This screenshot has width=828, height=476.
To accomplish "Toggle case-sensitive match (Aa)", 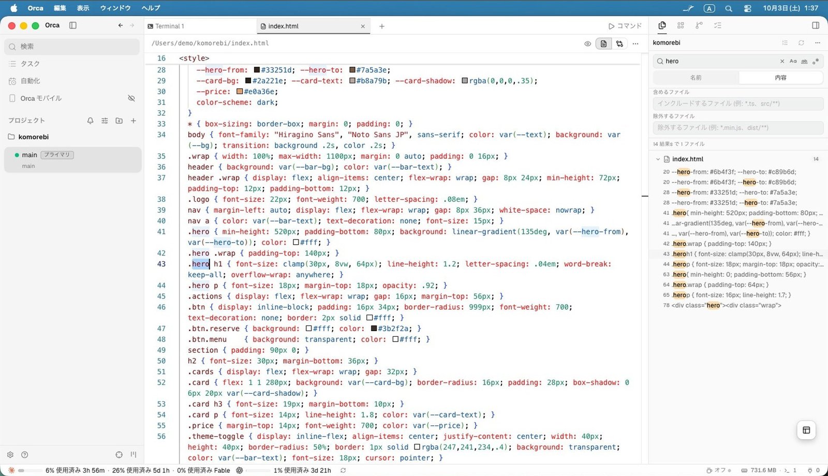I will (x=793, y=61).
